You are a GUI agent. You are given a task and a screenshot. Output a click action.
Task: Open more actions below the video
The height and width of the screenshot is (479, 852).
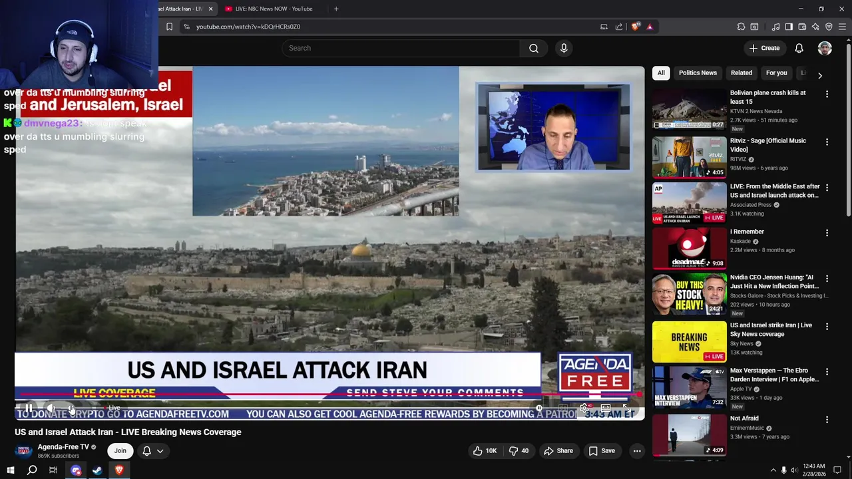[x=637, y=451]
